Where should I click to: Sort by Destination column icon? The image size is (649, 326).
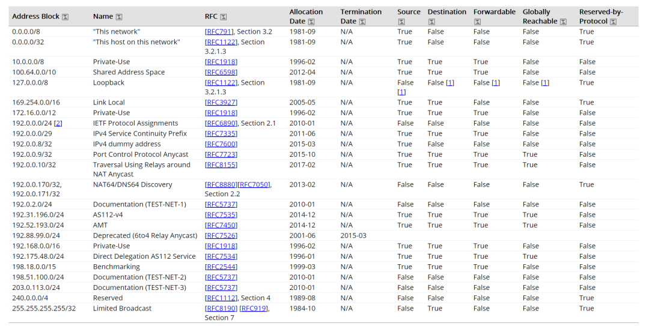[x=431, y=22]
